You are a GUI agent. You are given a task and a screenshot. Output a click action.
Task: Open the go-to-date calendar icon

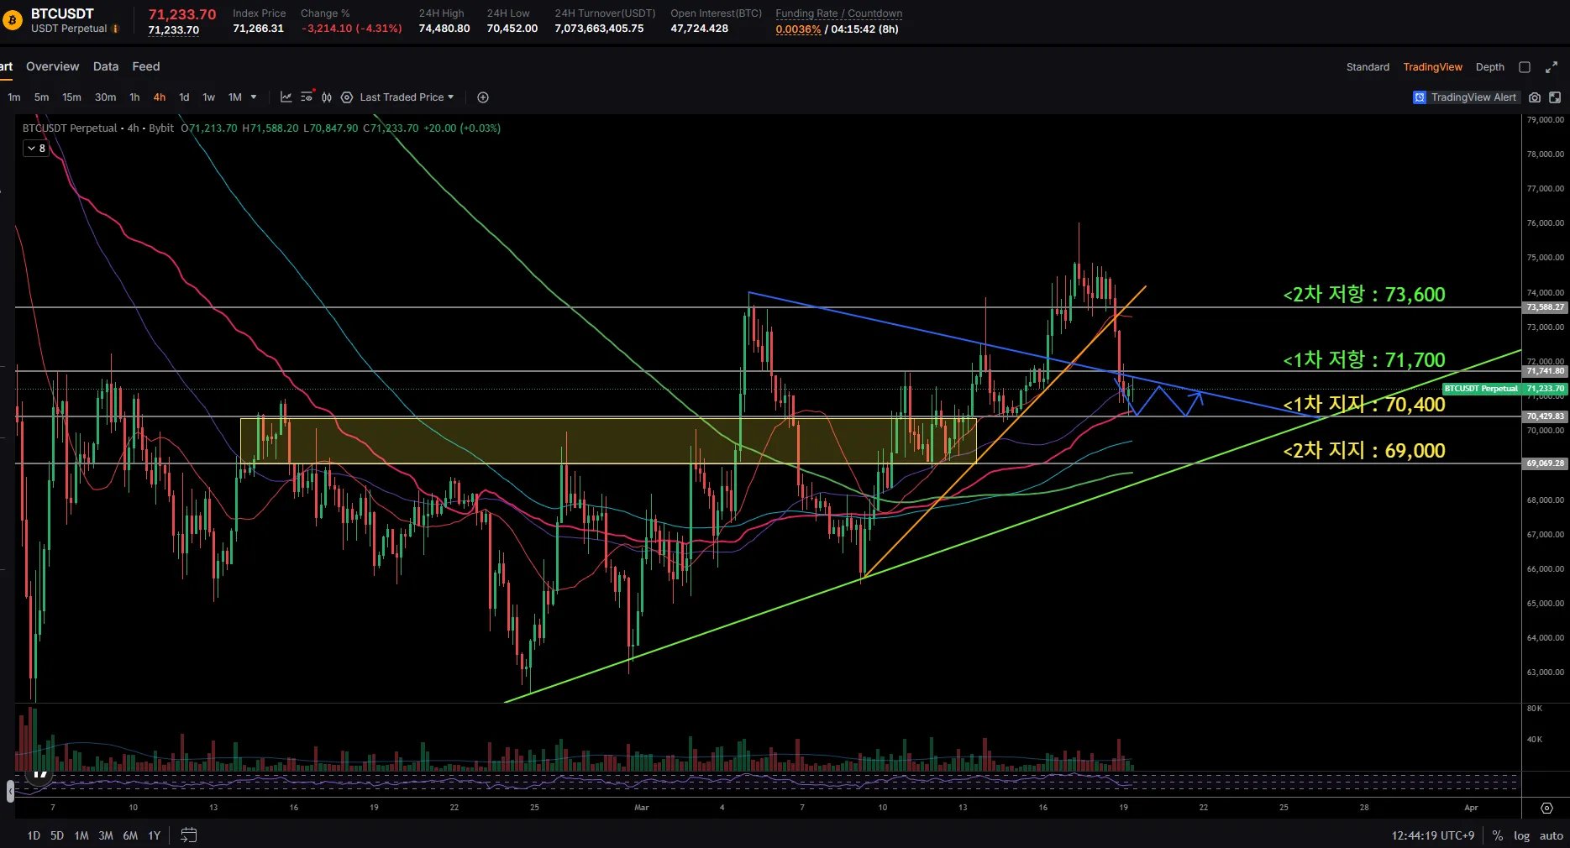click(x=189, y=835)
